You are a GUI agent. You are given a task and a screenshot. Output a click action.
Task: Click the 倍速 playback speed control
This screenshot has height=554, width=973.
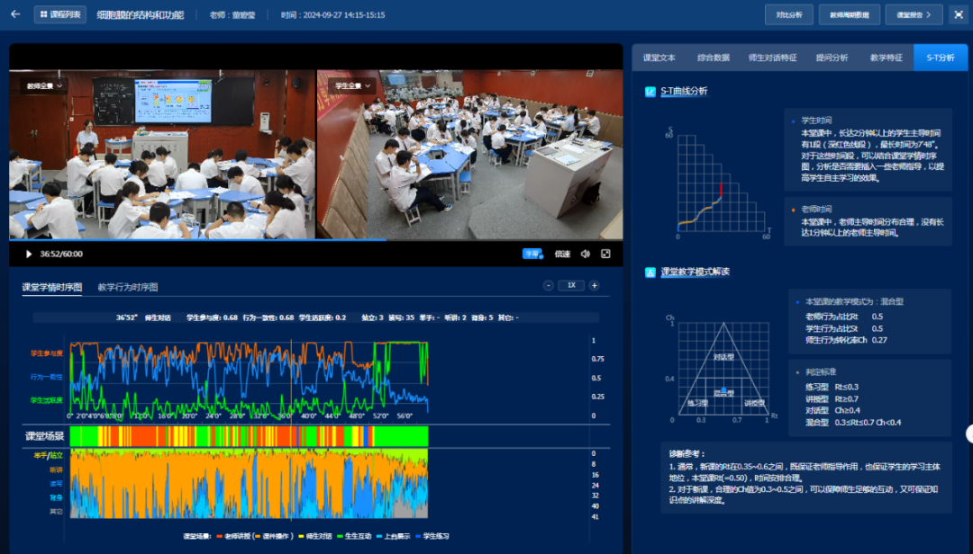coord(562,255)
